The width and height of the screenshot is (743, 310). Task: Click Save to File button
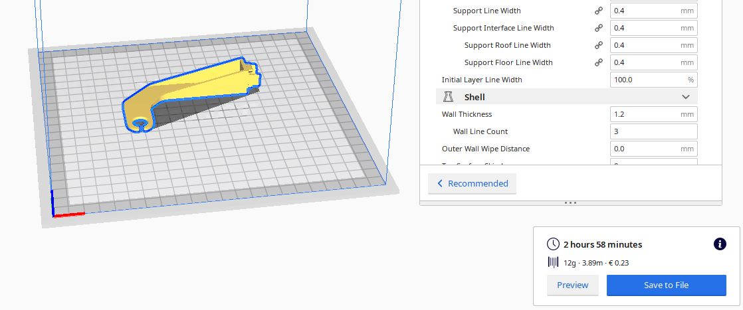click(x=666, y=285)
